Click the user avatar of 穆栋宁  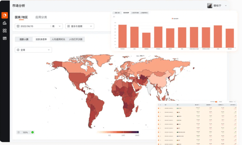coord(210,6)
